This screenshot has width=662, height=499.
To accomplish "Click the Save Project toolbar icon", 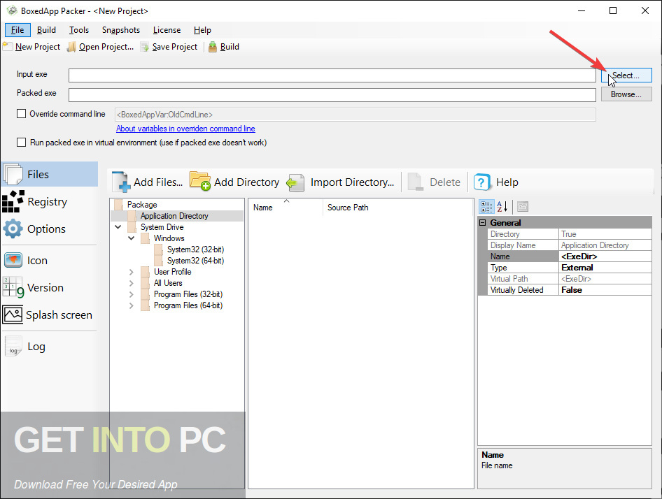I will 146,47.
